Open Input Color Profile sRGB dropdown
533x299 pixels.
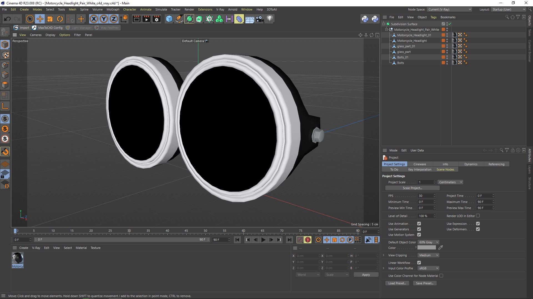tap(428, 268)
